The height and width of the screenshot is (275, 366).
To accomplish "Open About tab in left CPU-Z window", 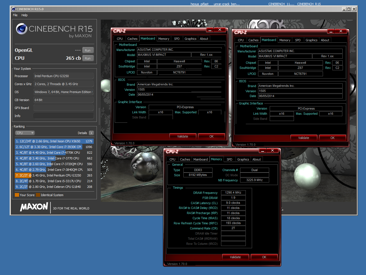I will [204, 39].
